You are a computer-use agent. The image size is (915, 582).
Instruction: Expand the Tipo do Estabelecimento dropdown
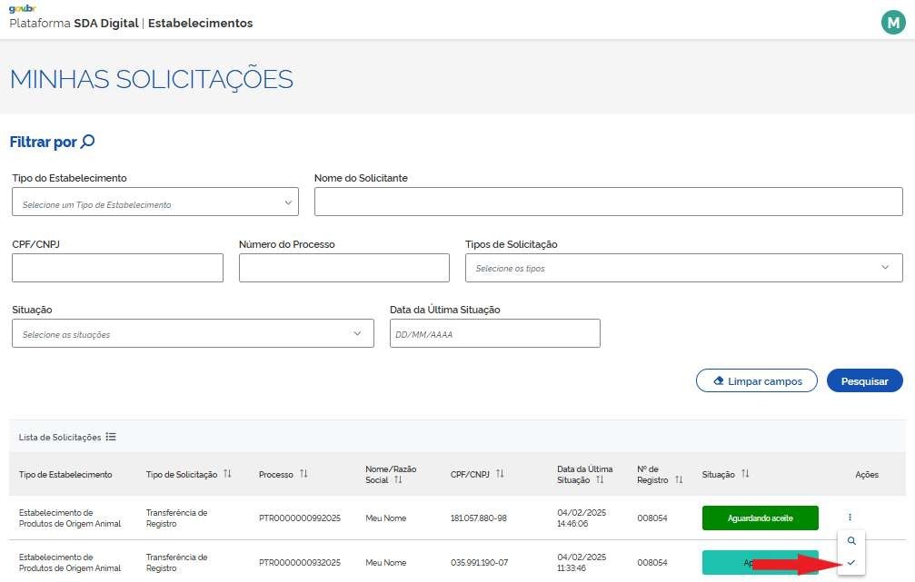155,203
